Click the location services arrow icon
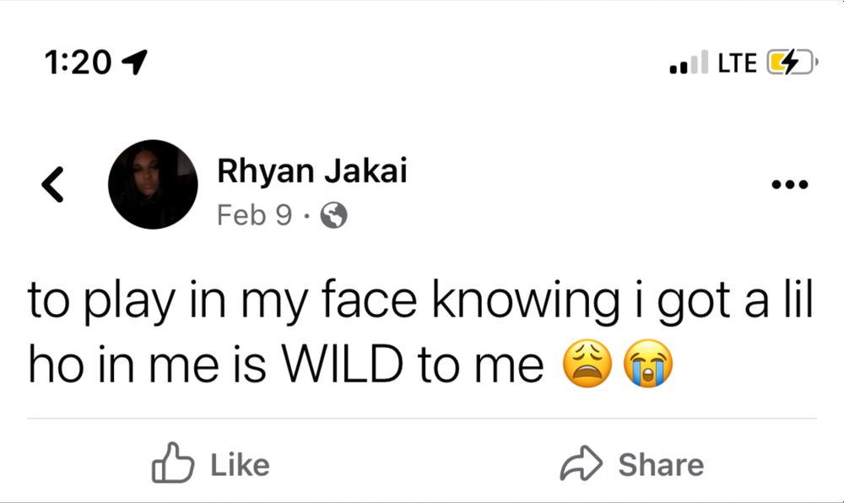Image resolution: width=844 pixels, height=503 pixels. click(135, 62)
